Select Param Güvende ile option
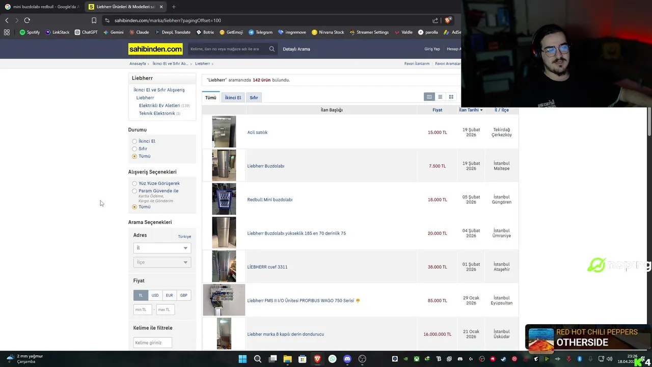 (134, 191)
